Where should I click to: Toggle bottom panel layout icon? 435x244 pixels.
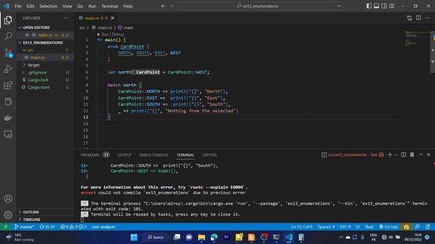point(377,6)
